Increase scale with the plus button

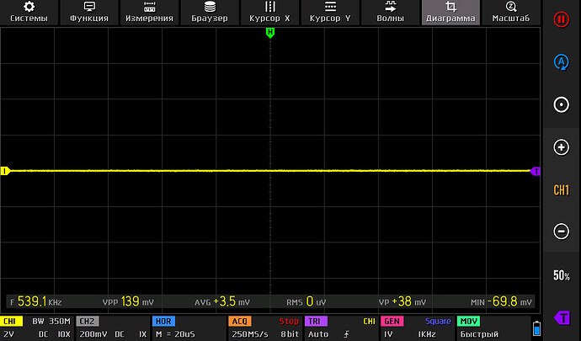pos(561,147)
